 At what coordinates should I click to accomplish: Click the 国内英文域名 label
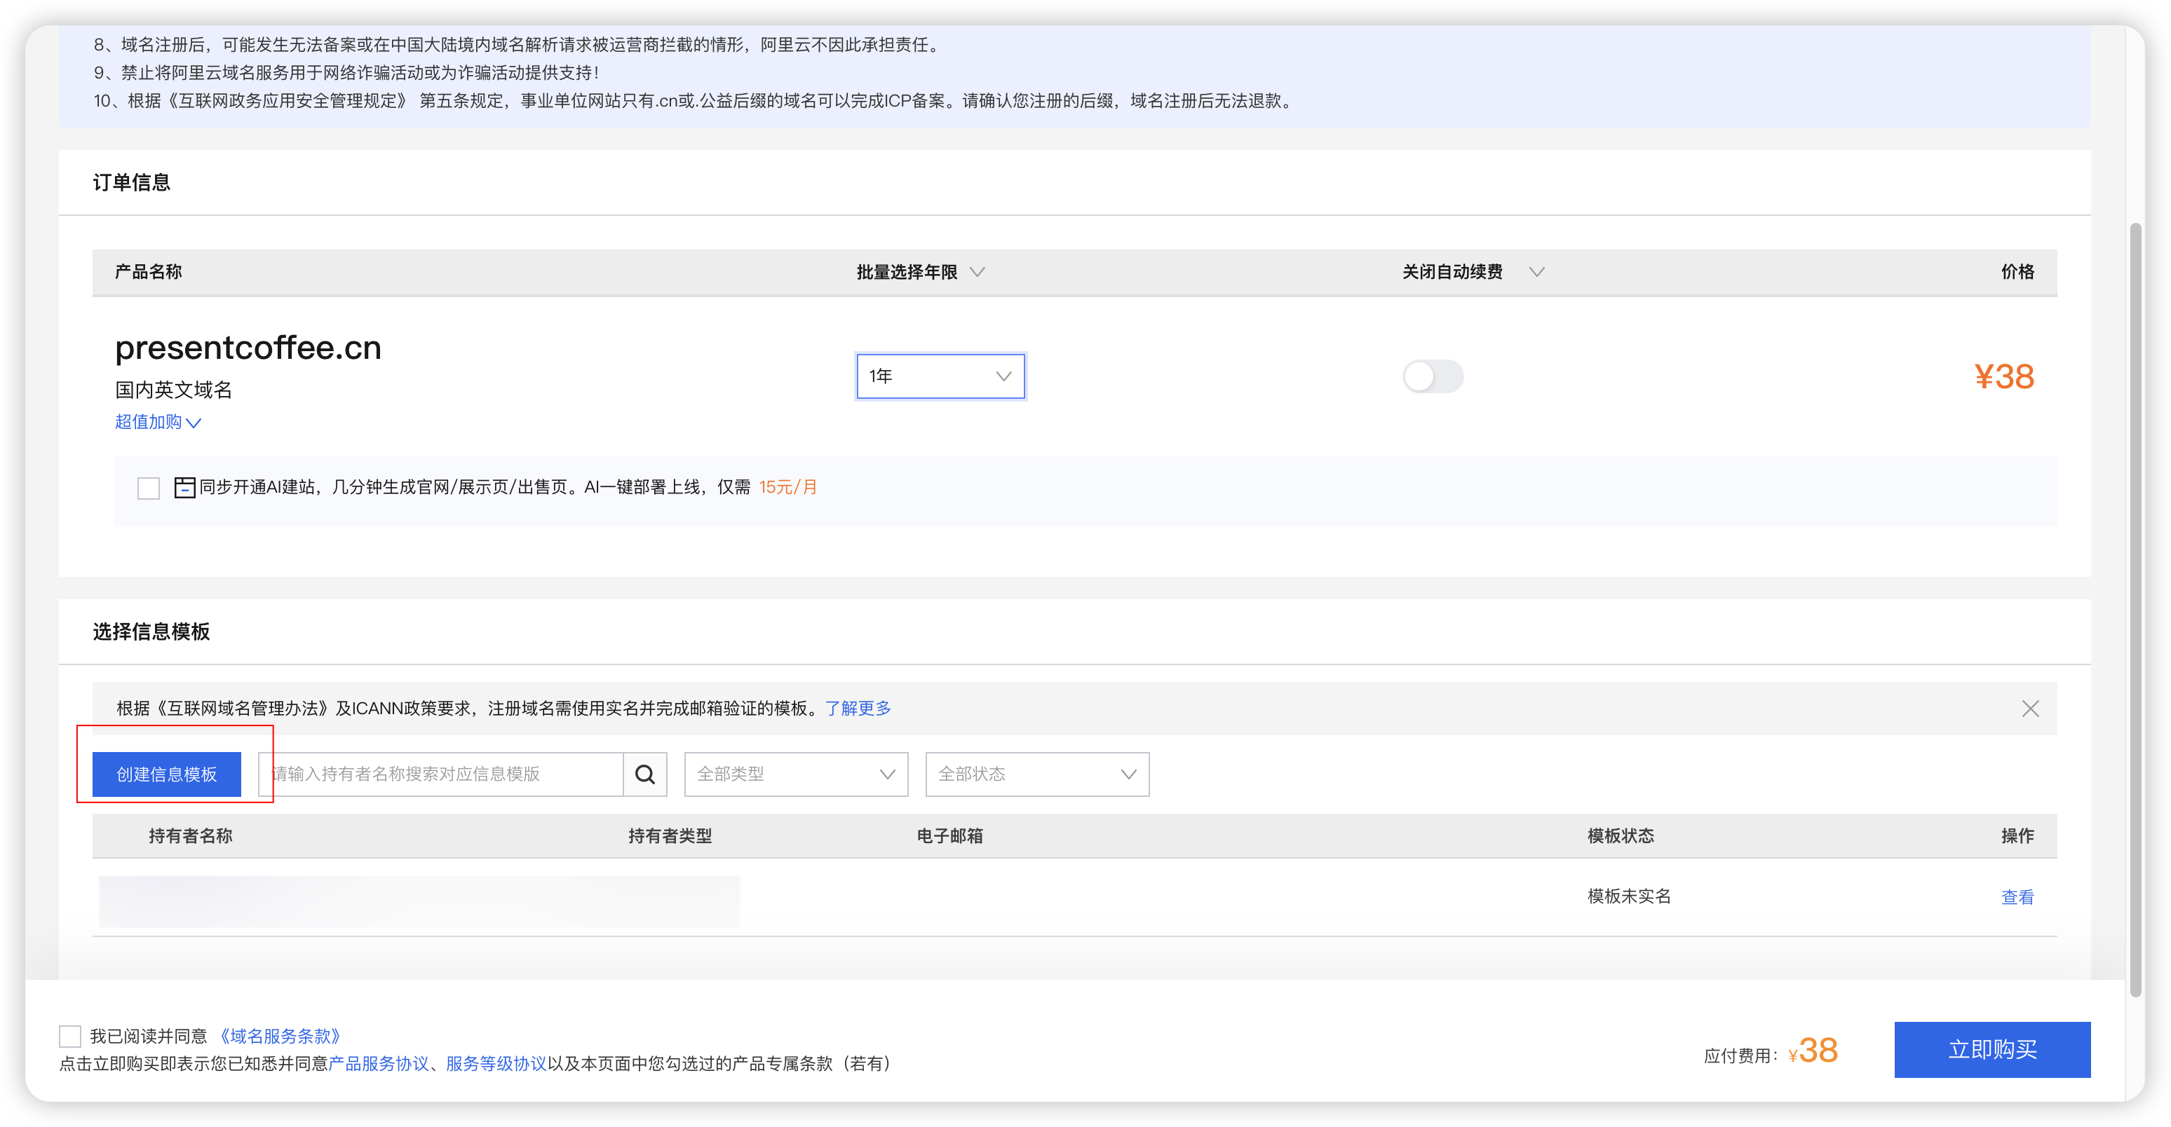click(x=174, y=390)
